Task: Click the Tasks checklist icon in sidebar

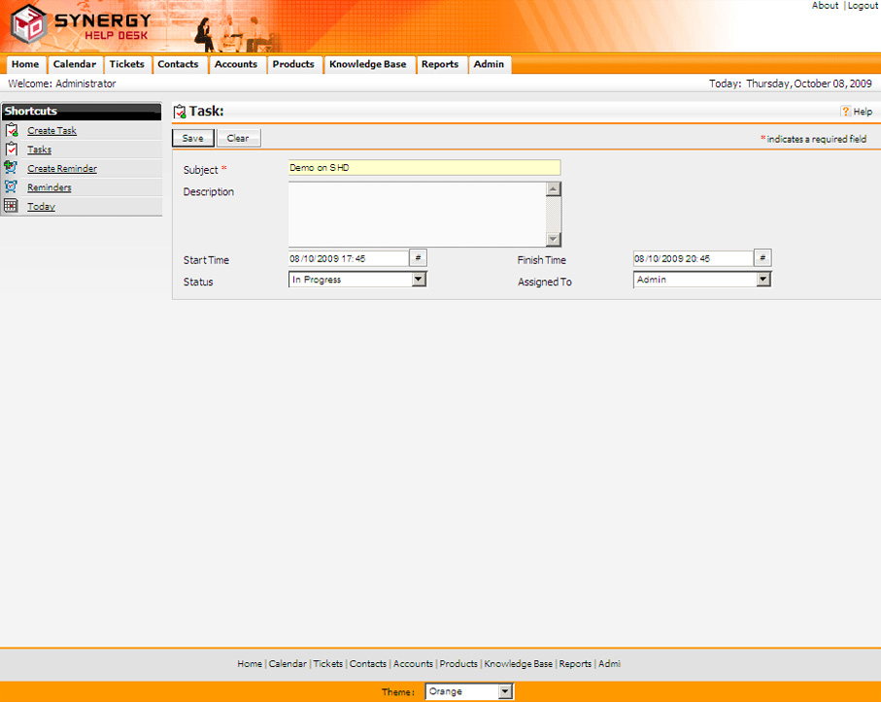Action: pos(11,150)
